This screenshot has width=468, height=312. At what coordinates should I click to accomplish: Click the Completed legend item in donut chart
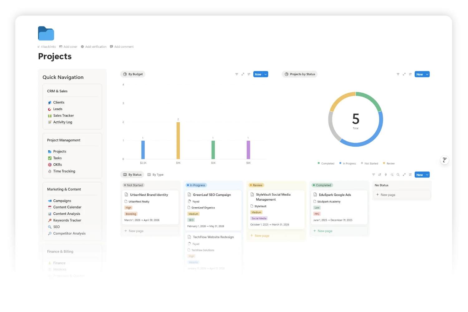pos(326,163)
